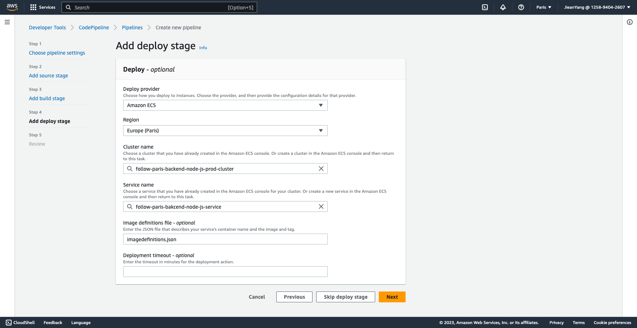Open Choose pipeline settings step

[x=57, y=53]
